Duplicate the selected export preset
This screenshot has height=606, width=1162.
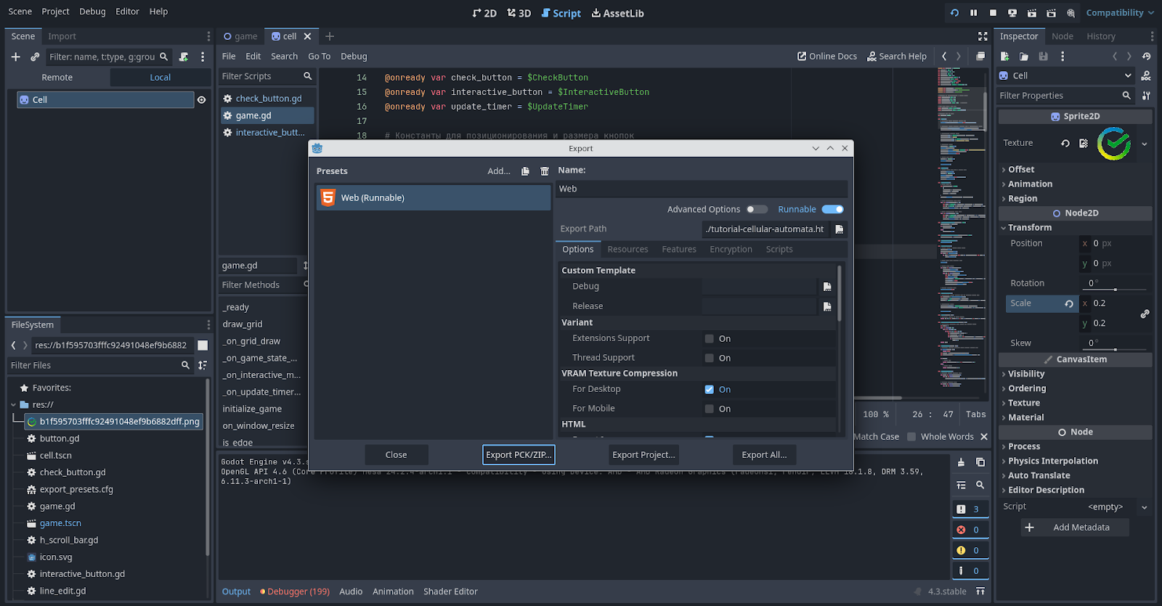click(525, 171)
